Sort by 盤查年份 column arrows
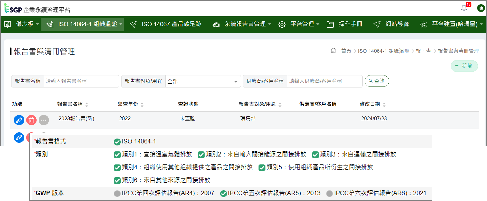This screenshot has width=487, height=201. coord(142,105)
